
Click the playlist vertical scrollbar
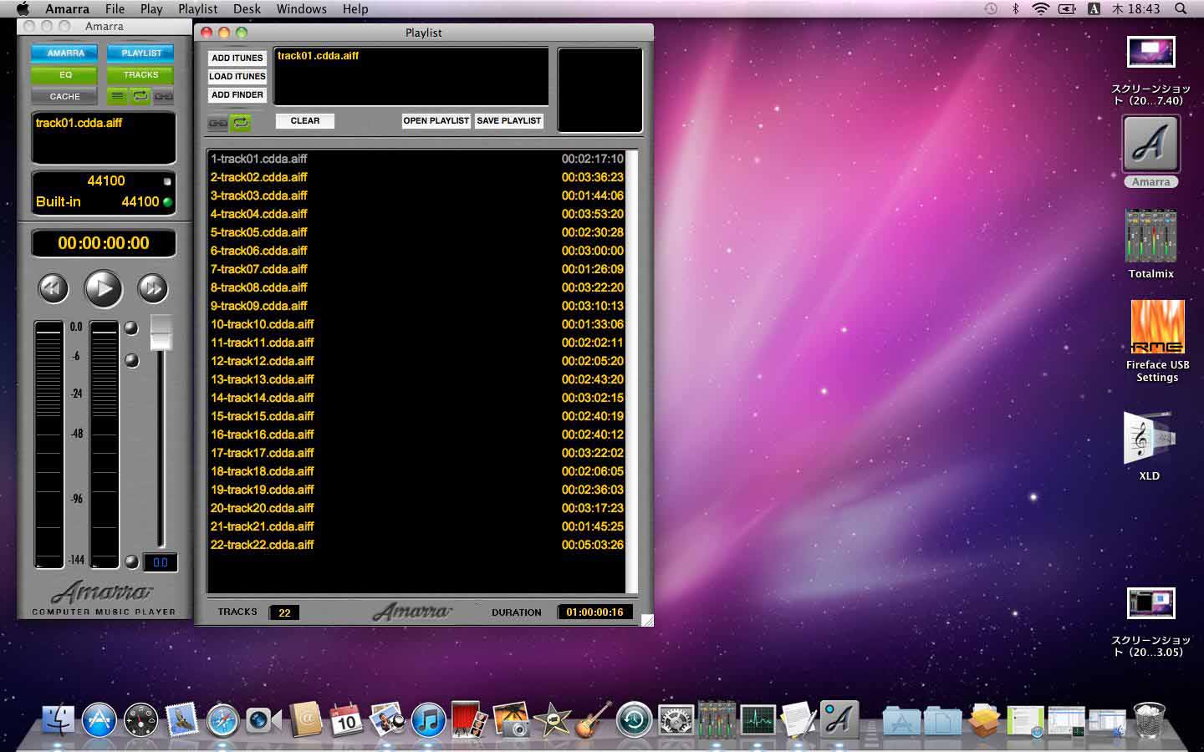[x=631, y=372]
